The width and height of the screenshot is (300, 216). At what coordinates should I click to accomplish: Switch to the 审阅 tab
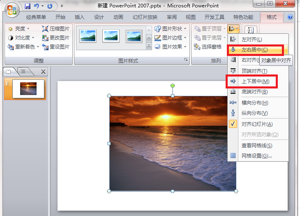pyautogui.click(x=172, y=17)
